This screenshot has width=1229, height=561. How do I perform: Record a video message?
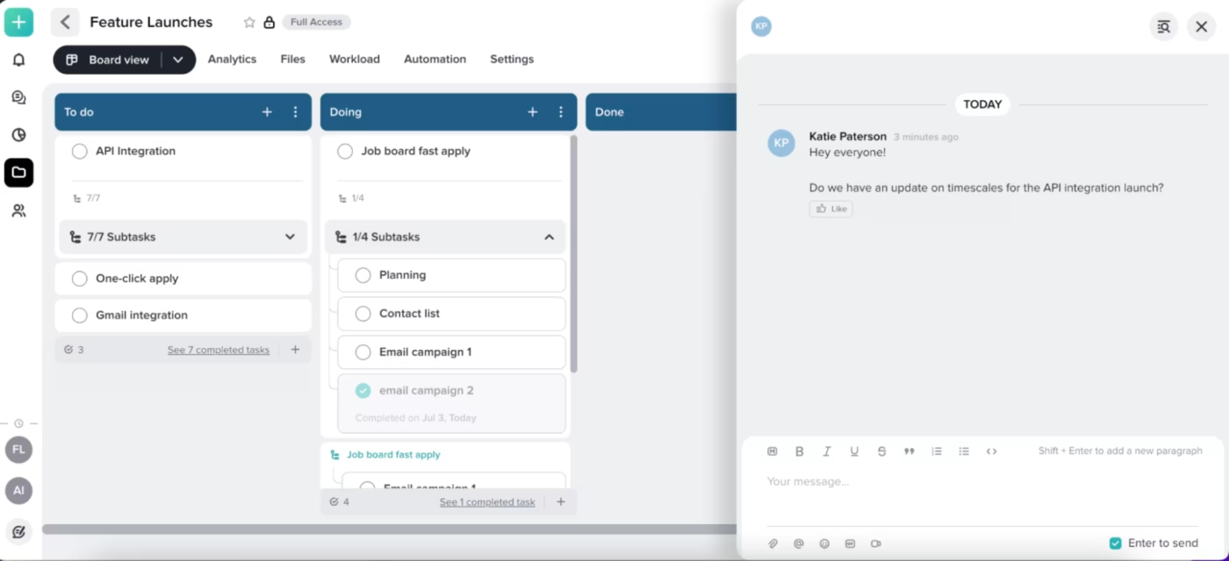[x=876, y=543]
